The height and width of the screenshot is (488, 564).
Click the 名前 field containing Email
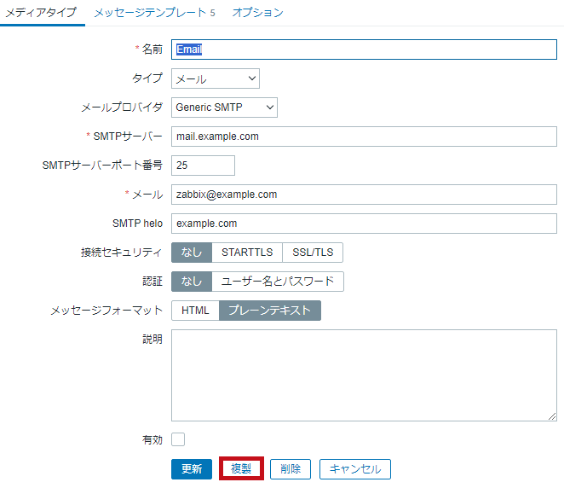(x=364, y=49)
